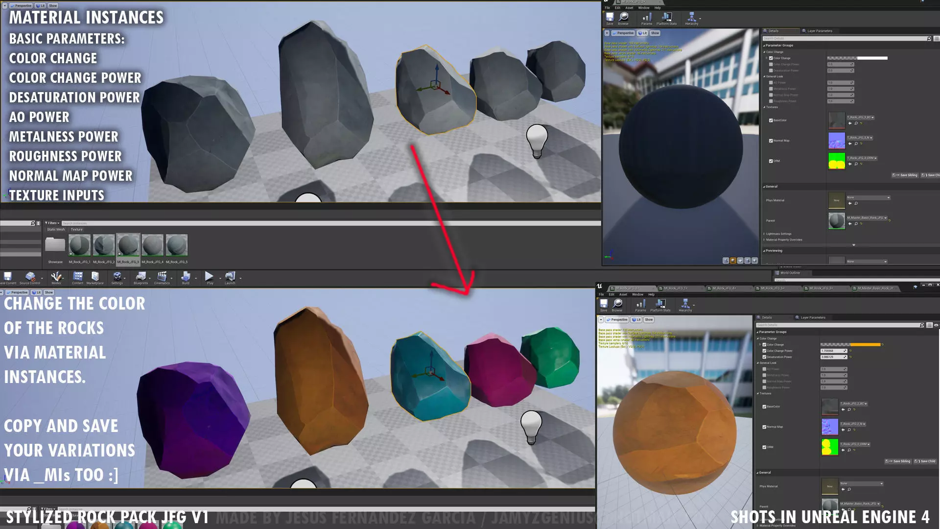The width and height of the screenshot is (940, 529).
Task: Click Hierarchy in the upper material editor toolbar
Action: (692, 19)
